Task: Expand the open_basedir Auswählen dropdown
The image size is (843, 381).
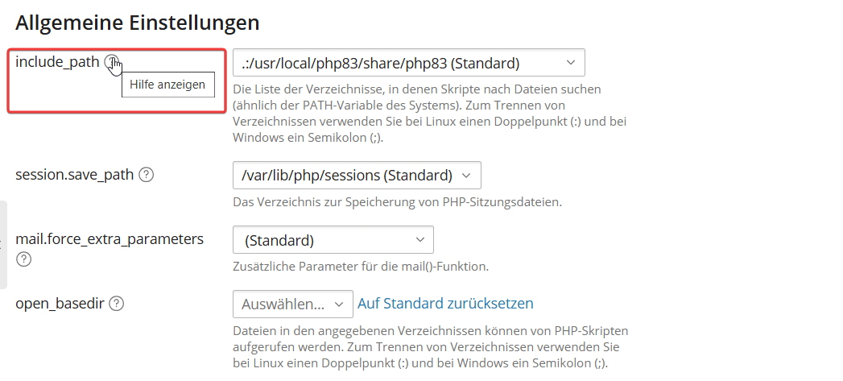Action: (x=292, y=304)
